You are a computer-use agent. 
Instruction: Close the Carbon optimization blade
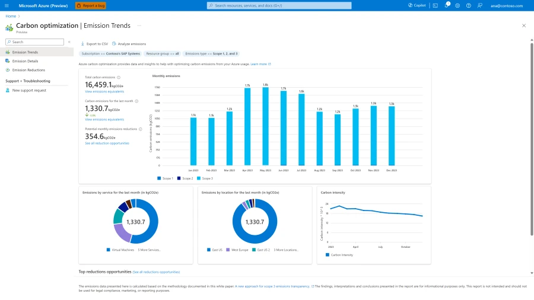(x=524, y=25)
